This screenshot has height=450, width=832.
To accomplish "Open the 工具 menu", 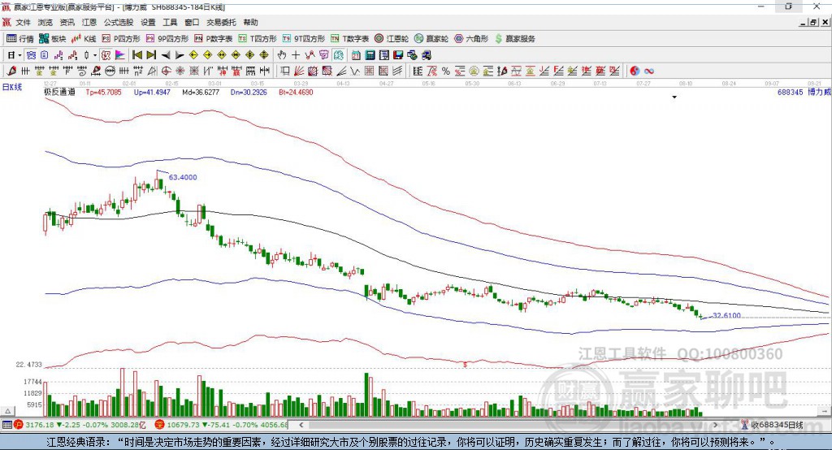I will tap(170, 22).
